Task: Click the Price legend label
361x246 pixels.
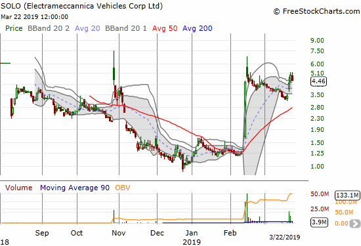Action: tap(14, 28)
